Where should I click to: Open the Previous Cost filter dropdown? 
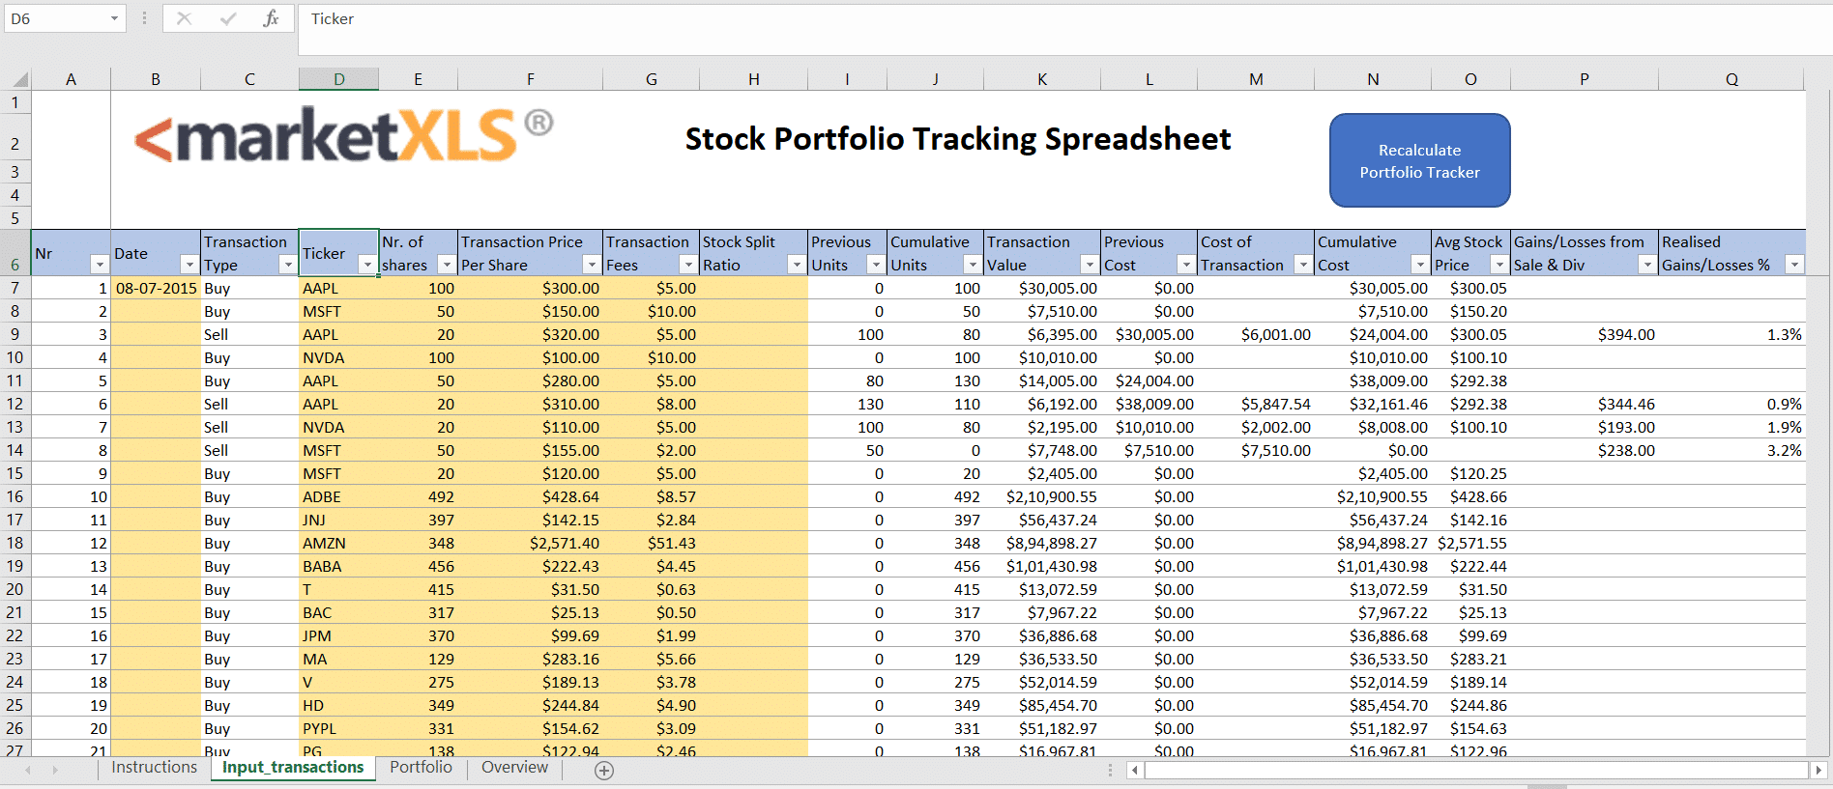[1186, 265]
